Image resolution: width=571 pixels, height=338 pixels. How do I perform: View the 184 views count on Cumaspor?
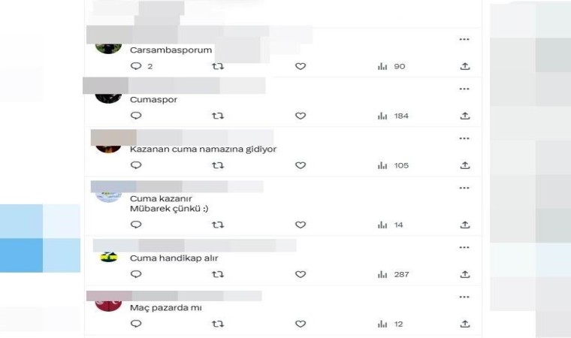pos(394,116)
